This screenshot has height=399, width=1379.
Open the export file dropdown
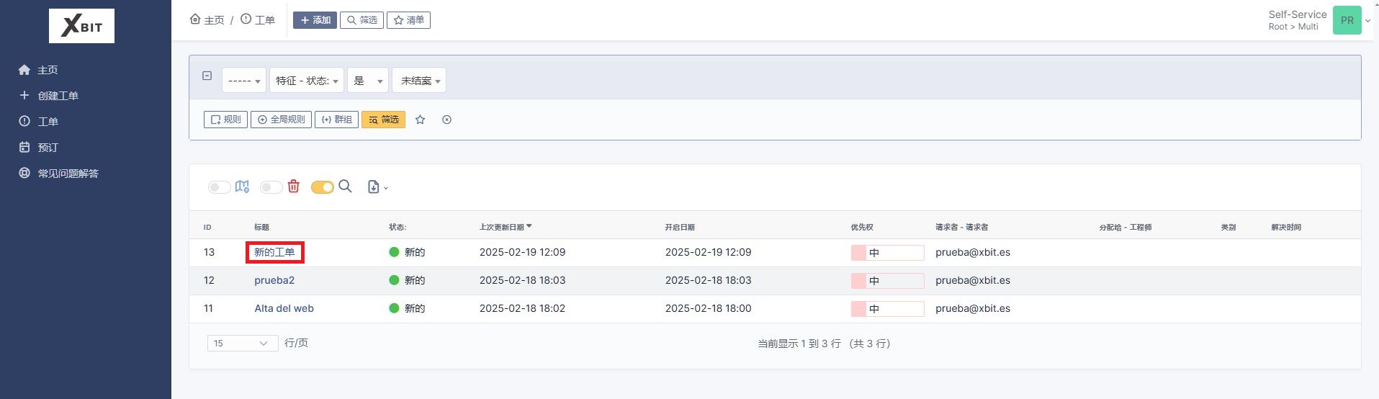pos(377,187)
